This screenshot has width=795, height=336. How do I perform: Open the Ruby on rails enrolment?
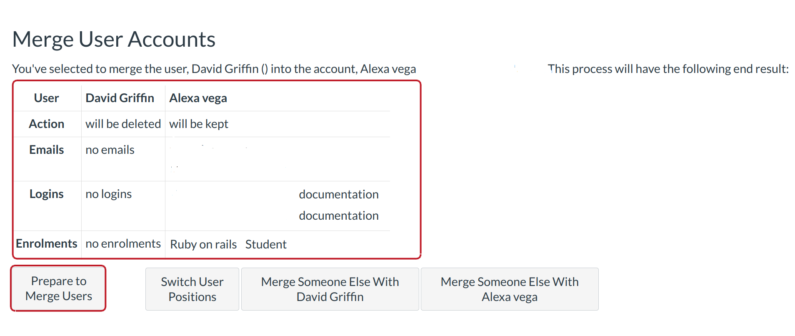203,244
